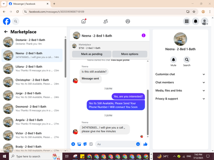Mute this conversation bell icon
The width and height of the screenshot is (214, 160).
173,60
